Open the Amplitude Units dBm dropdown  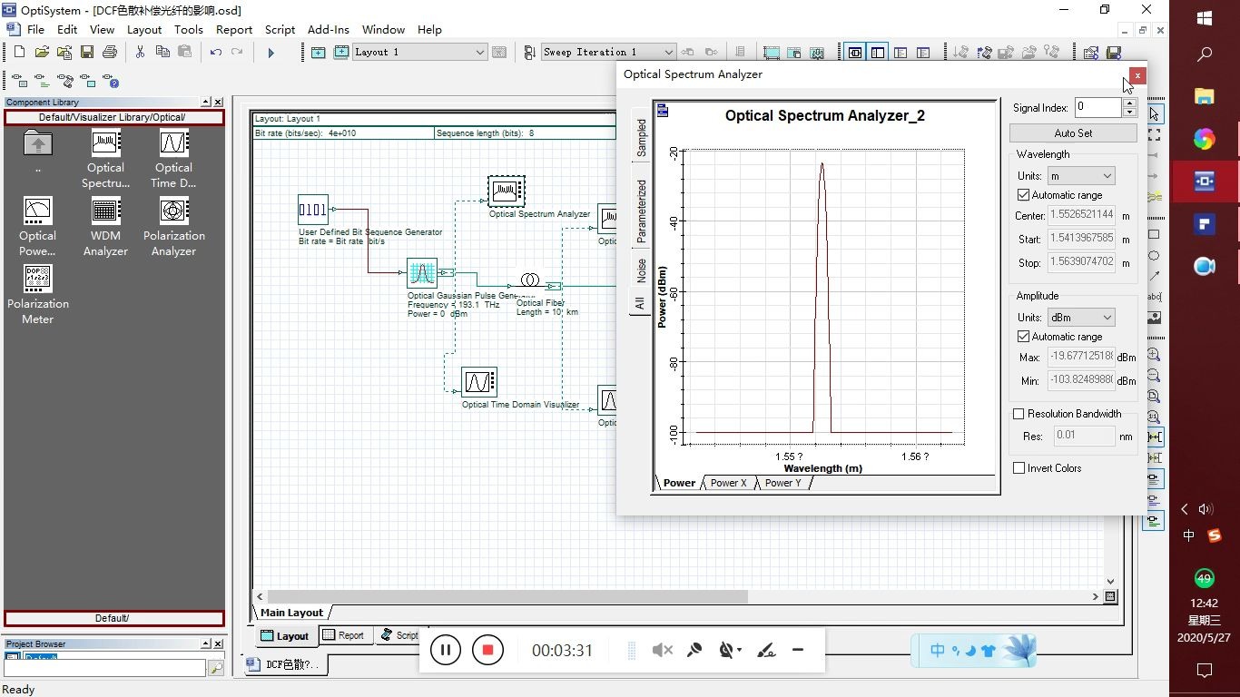click(x=1080, y=318)
